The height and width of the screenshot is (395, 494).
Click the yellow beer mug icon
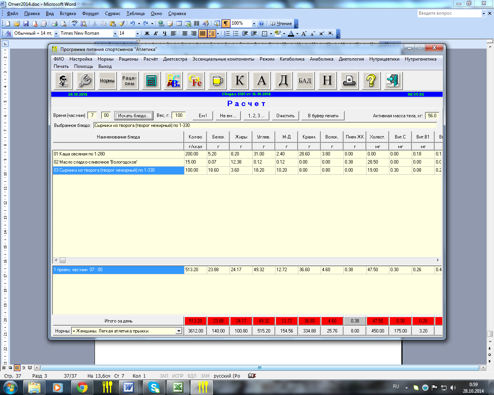click(x=217, y=81)
